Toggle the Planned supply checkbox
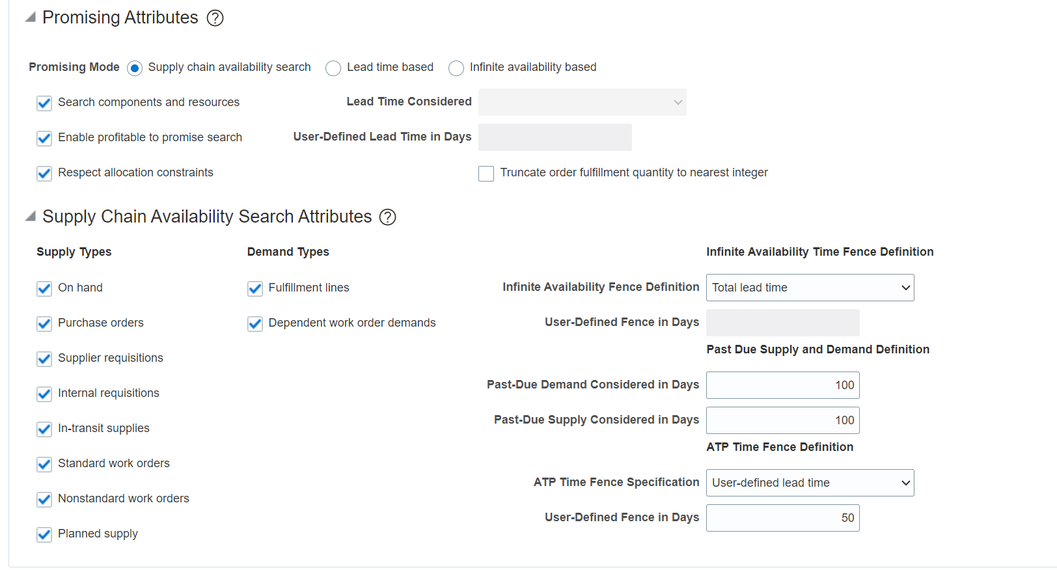Viewport: 1057px width, 570px height. pyautogui.click(x=44, y=535)
